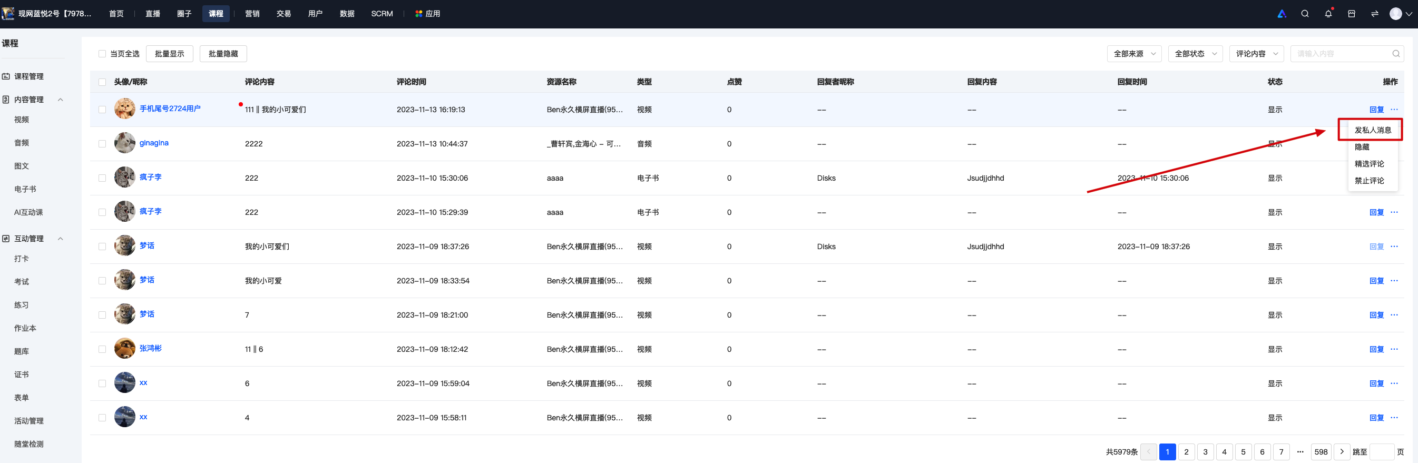Open 打卡 in sidebar
This screenshot has height=463, width=1418.
click(x=22, y=258)
